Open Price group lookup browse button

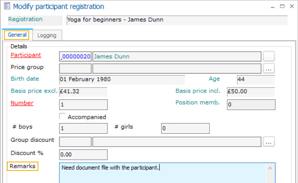(269, 68)
